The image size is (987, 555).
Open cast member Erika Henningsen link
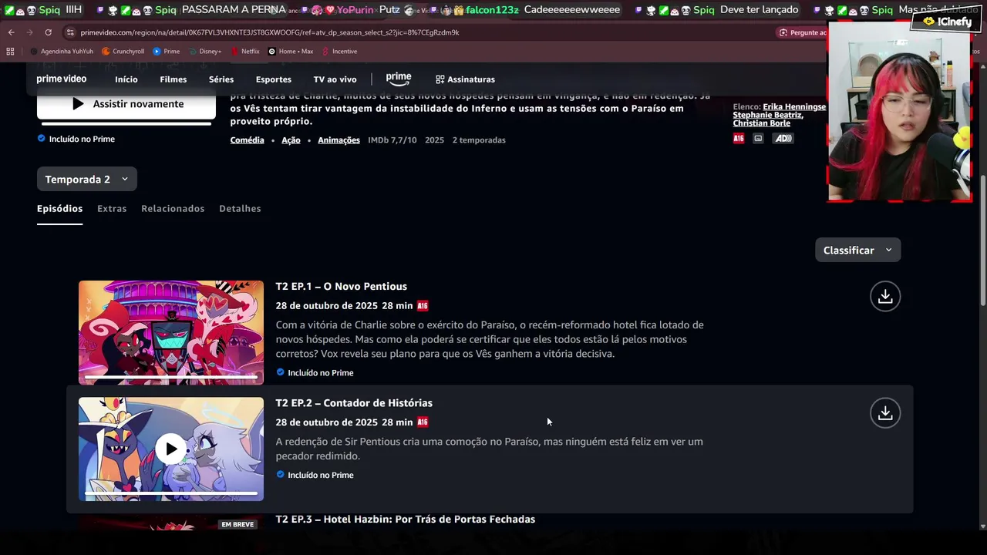[x=794, y=107]
